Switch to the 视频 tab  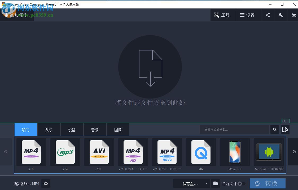click(49, 129)
